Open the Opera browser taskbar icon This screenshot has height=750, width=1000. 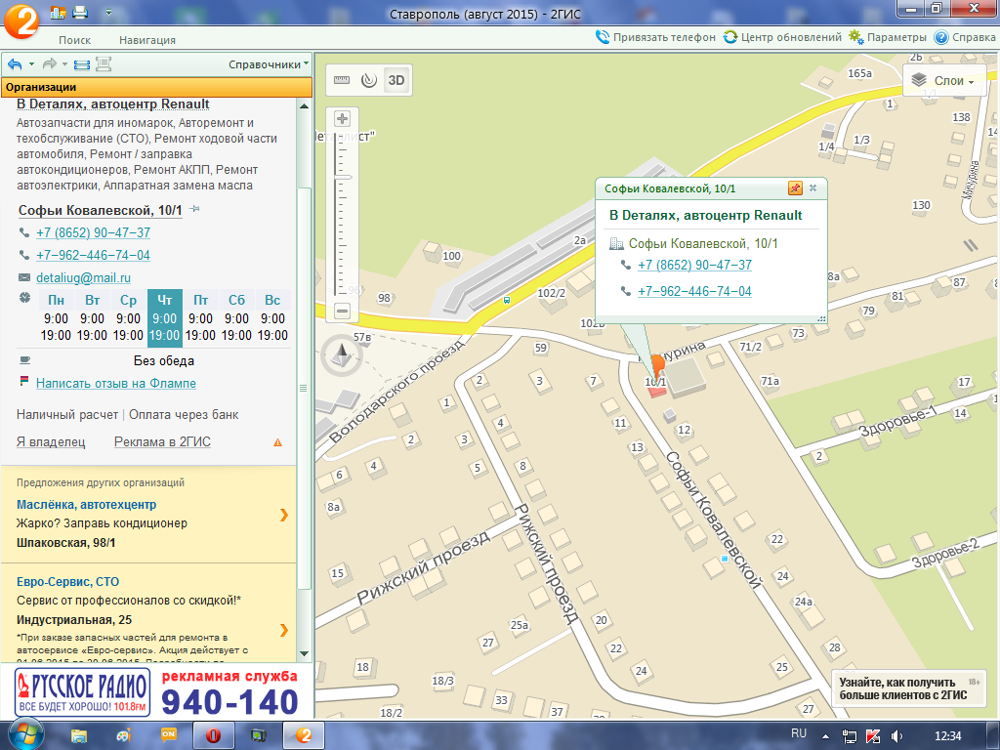213,735
